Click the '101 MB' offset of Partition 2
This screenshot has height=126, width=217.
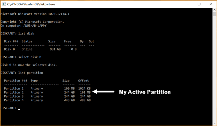85,93
